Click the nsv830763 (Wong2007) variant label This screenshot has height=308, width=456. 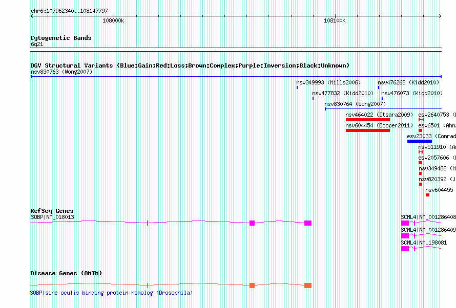point(61,72)
